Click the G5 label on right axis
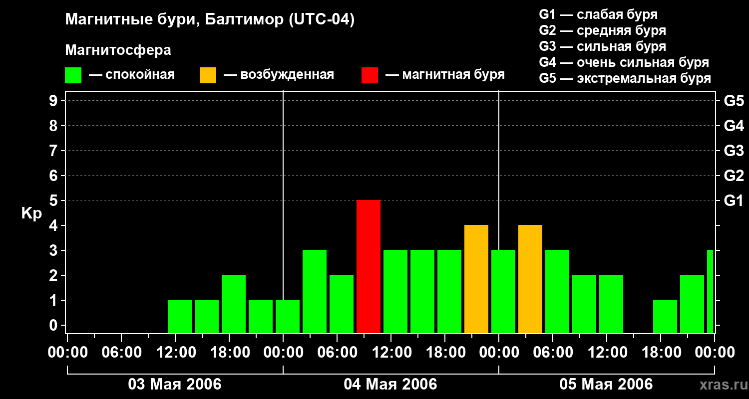The image size is (749, 399). coord(734,101)
